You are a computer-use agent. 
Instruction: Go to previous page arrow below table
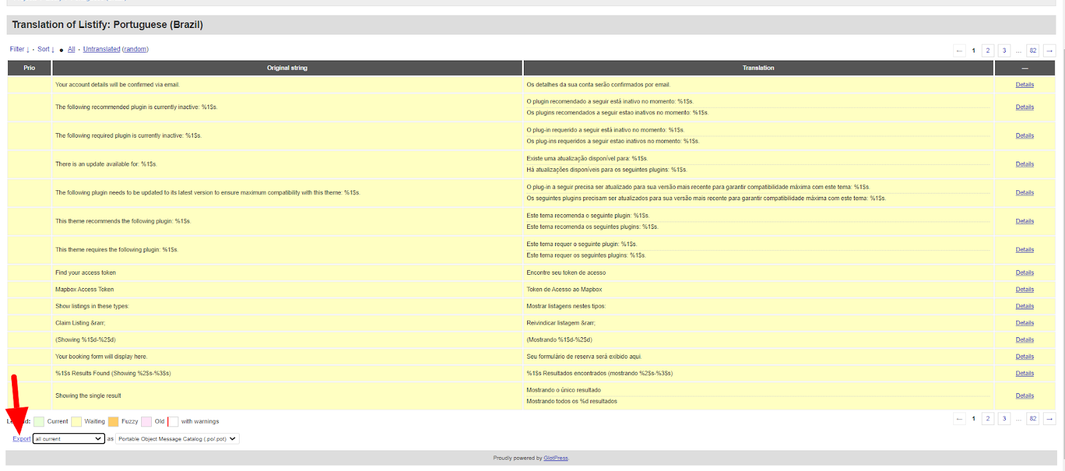[x=959, y=418]
